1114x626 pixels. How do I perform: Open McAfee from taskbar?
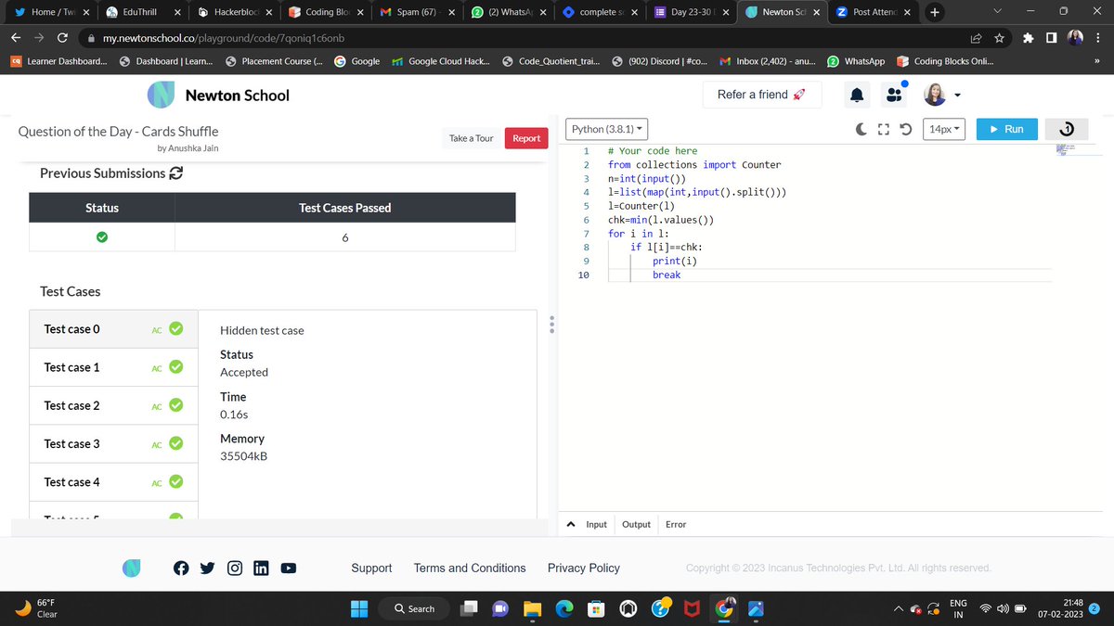(x=692, y=608)
